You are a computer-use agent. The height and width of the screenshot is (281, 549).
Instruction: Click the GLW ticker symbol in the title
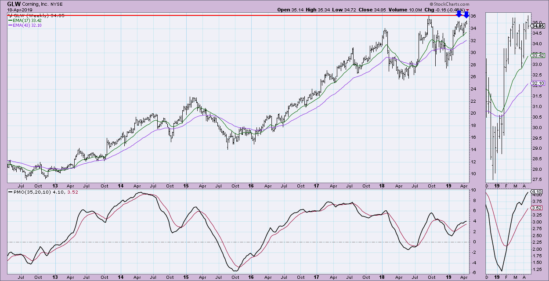point(13,4)
